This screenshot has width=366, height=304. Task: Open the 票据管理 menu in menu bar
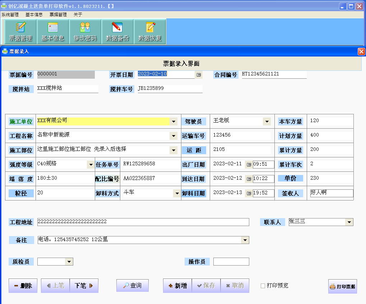click(58, 14)
